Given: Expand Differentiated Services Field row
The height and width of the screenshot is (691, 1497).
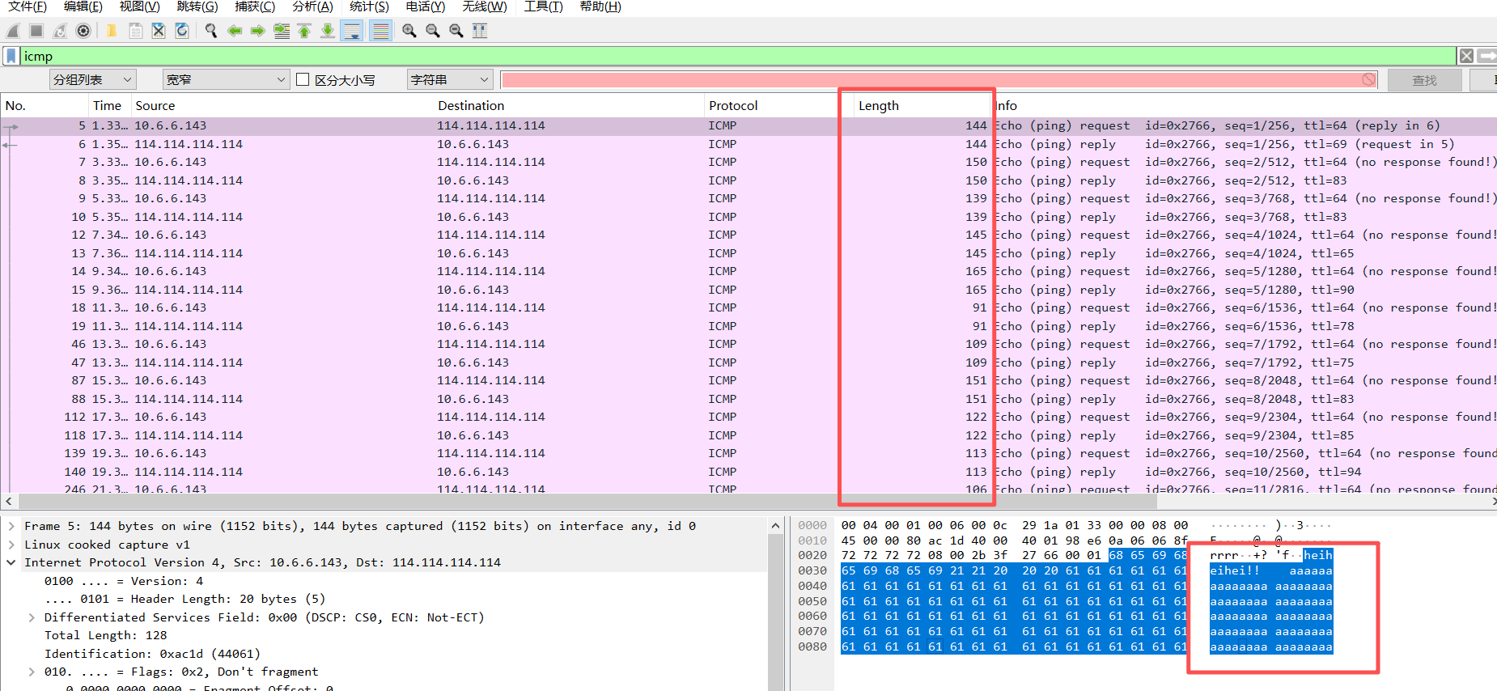Looking at the screenshot, I should (x=32, y=617).
